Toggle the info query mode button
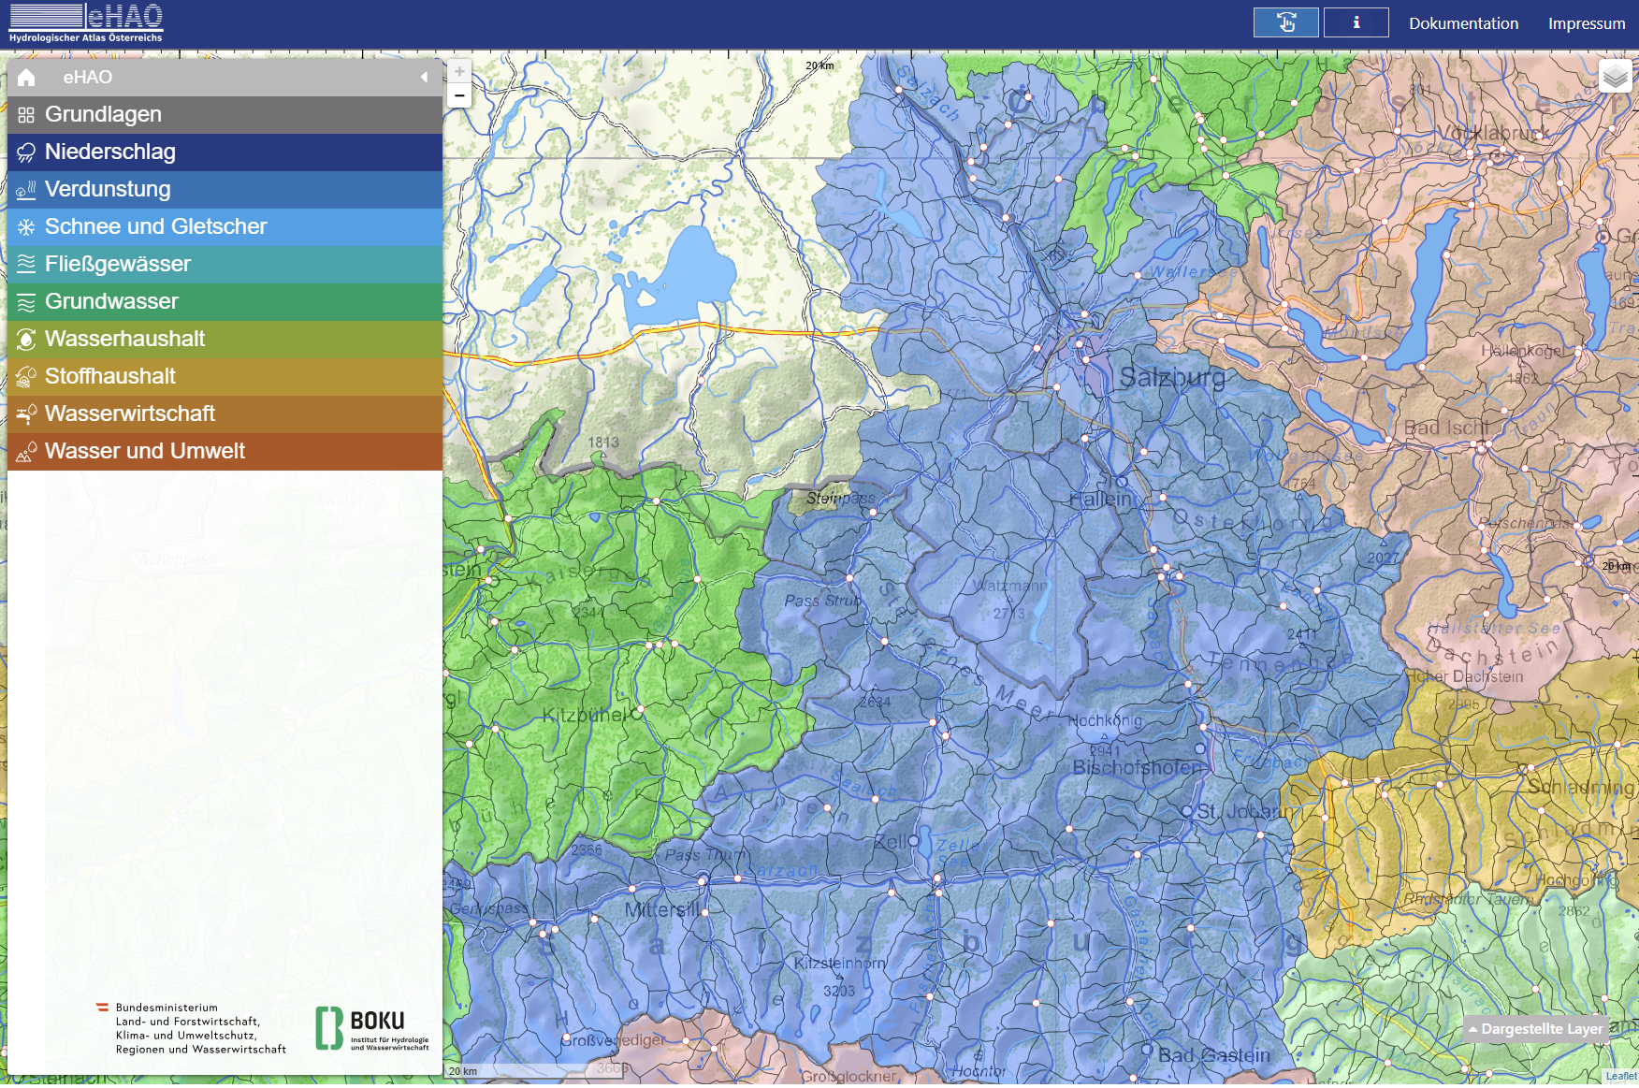Screen dimensions: 1639x1088 [1356, 22]
